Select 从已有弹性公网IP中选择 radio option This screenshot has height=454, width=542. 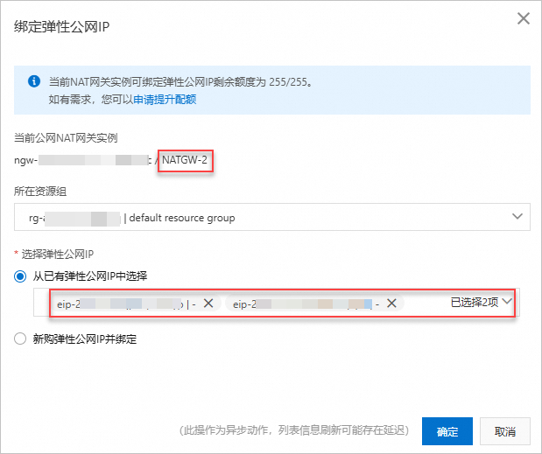click(20, 276)
